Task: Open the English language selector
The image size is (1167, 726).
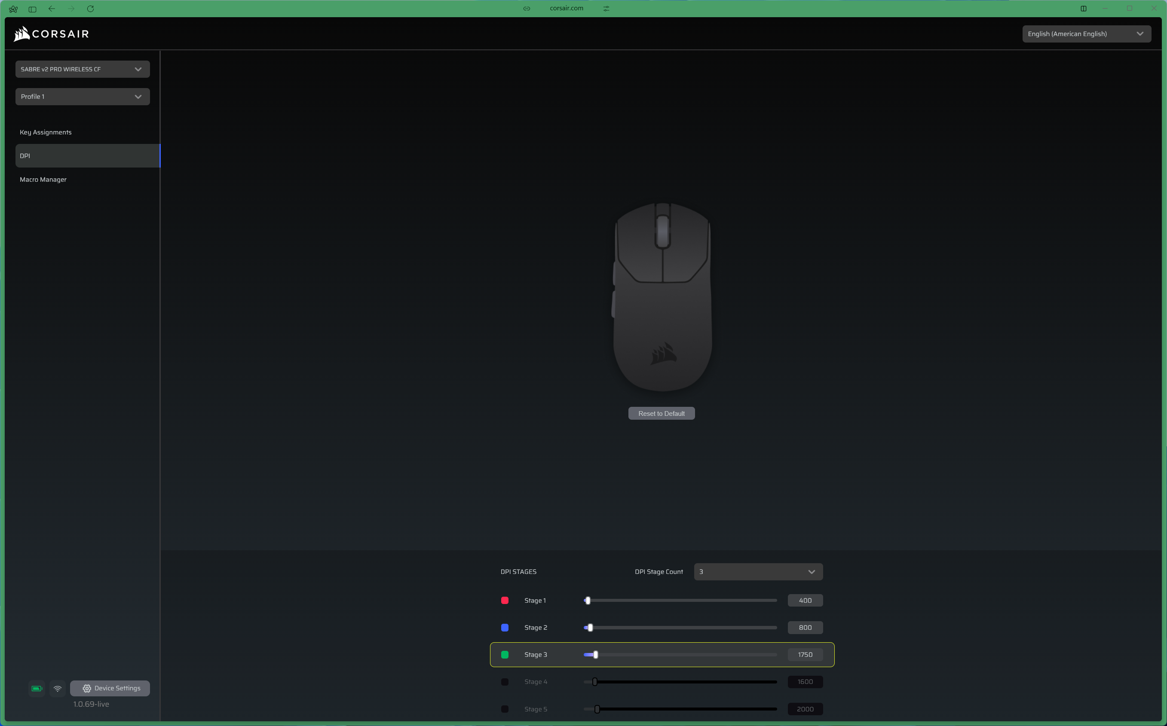Action: coord(1086,34)
